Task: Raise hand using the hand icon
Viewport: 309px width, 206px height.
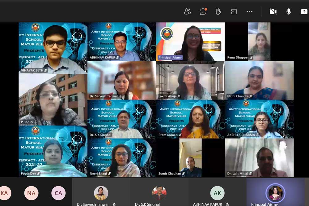Action: 218,12
